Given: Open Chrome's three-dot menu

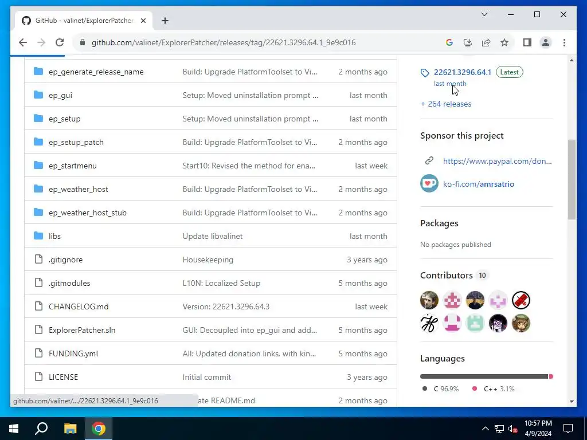Looking at the screenshot, I should 564,42.
